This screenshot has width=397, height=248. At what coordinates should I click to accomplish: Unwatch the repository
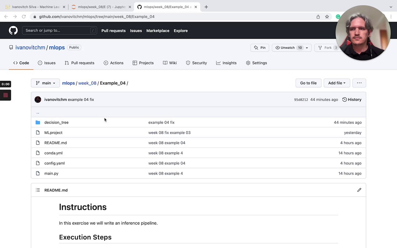click(288, 48)
